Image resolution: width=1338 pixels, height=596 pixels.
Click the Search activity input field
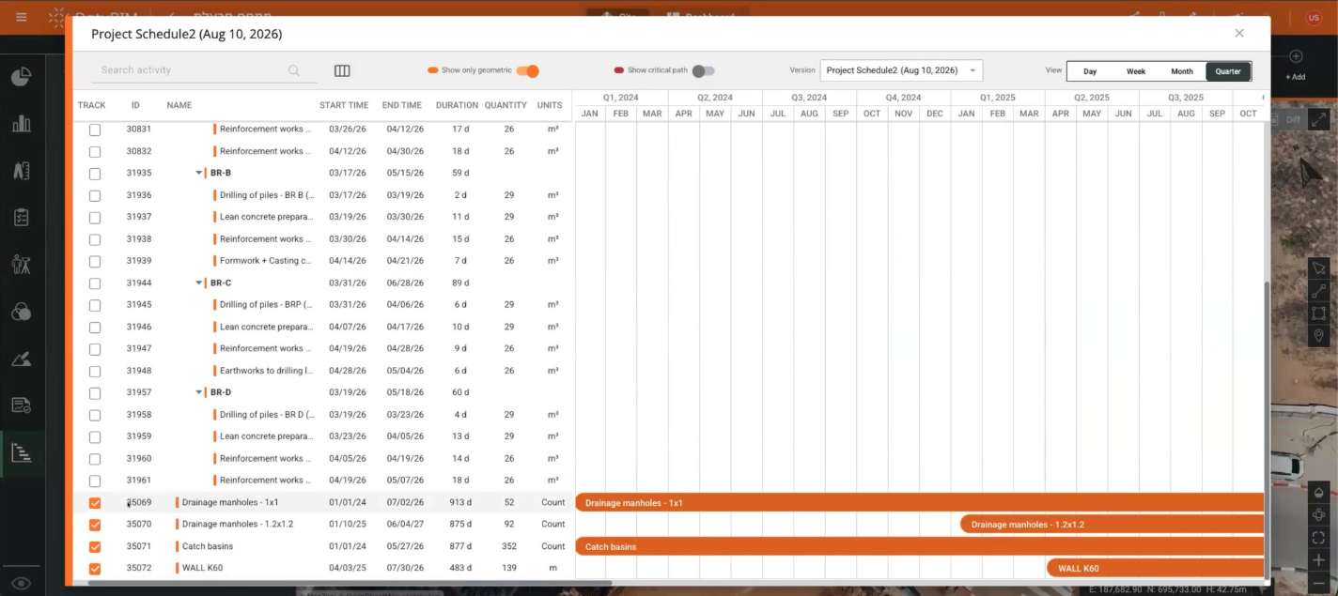coord(192,70)
